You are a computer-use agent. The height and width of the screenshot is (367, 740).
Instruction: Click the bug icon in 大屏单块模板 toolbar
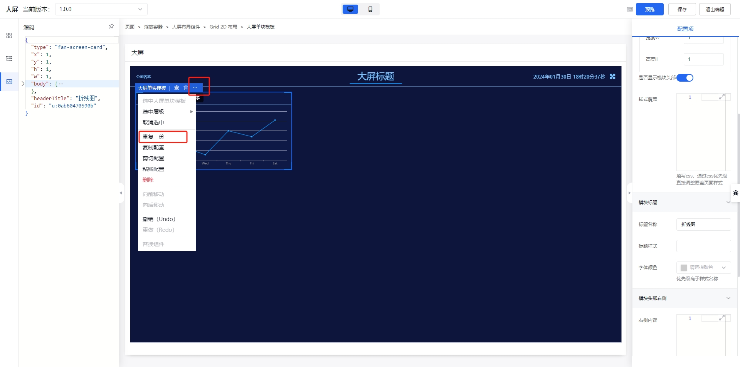[x=177, y=88]
